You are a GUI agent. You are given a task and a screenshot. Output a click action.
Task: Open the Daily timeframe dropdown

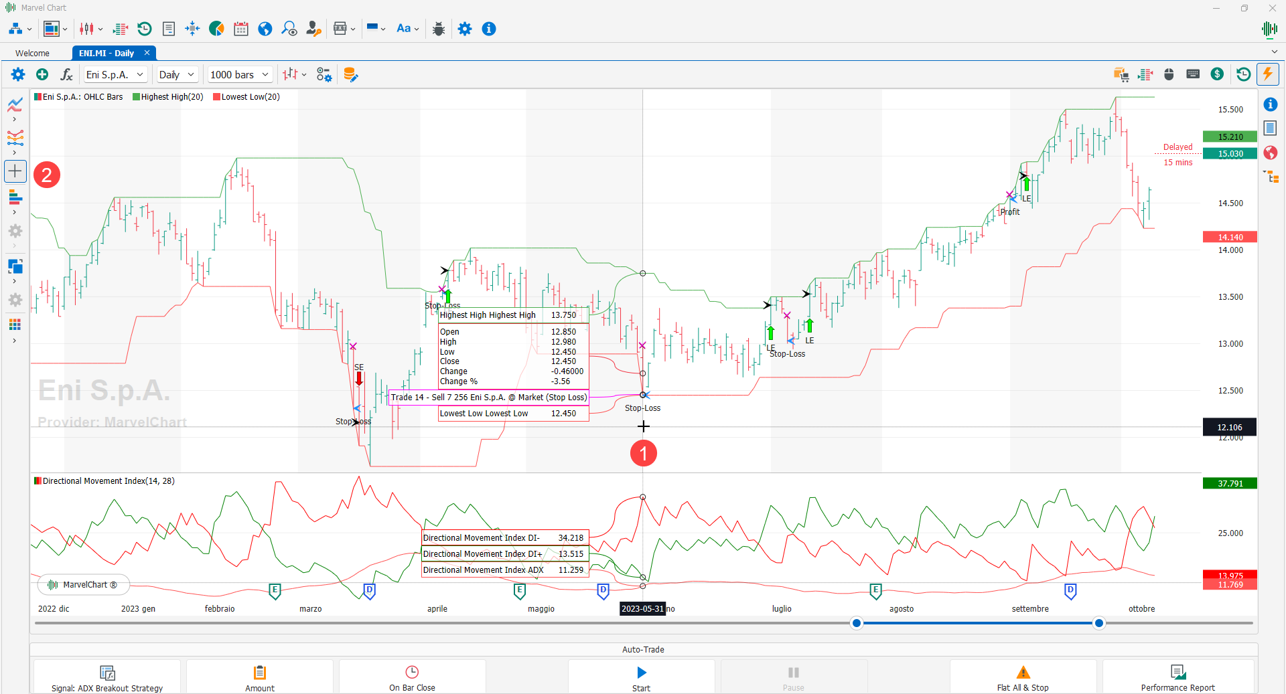tap(177, 74)
